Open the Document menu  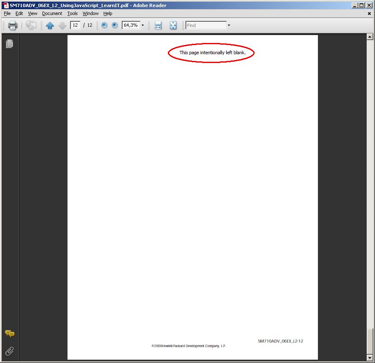[x=52, y=13]
